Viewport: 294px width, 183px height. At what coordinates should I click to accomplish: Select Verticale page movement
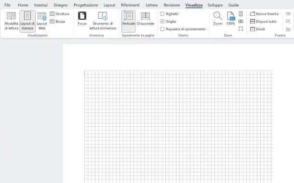pyautogui.click(x=128, y=21)
